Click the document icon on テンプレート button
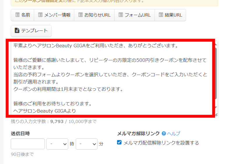The width and height of the screenshot is (226, 164). pos(17,30)
